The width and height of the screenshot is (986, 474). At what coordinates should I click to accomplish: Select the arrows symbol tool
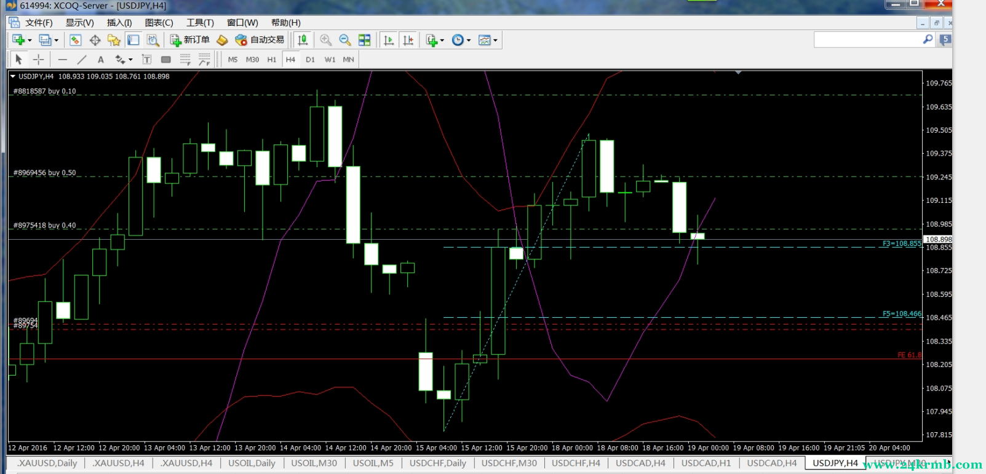click(x=120, y=60)
